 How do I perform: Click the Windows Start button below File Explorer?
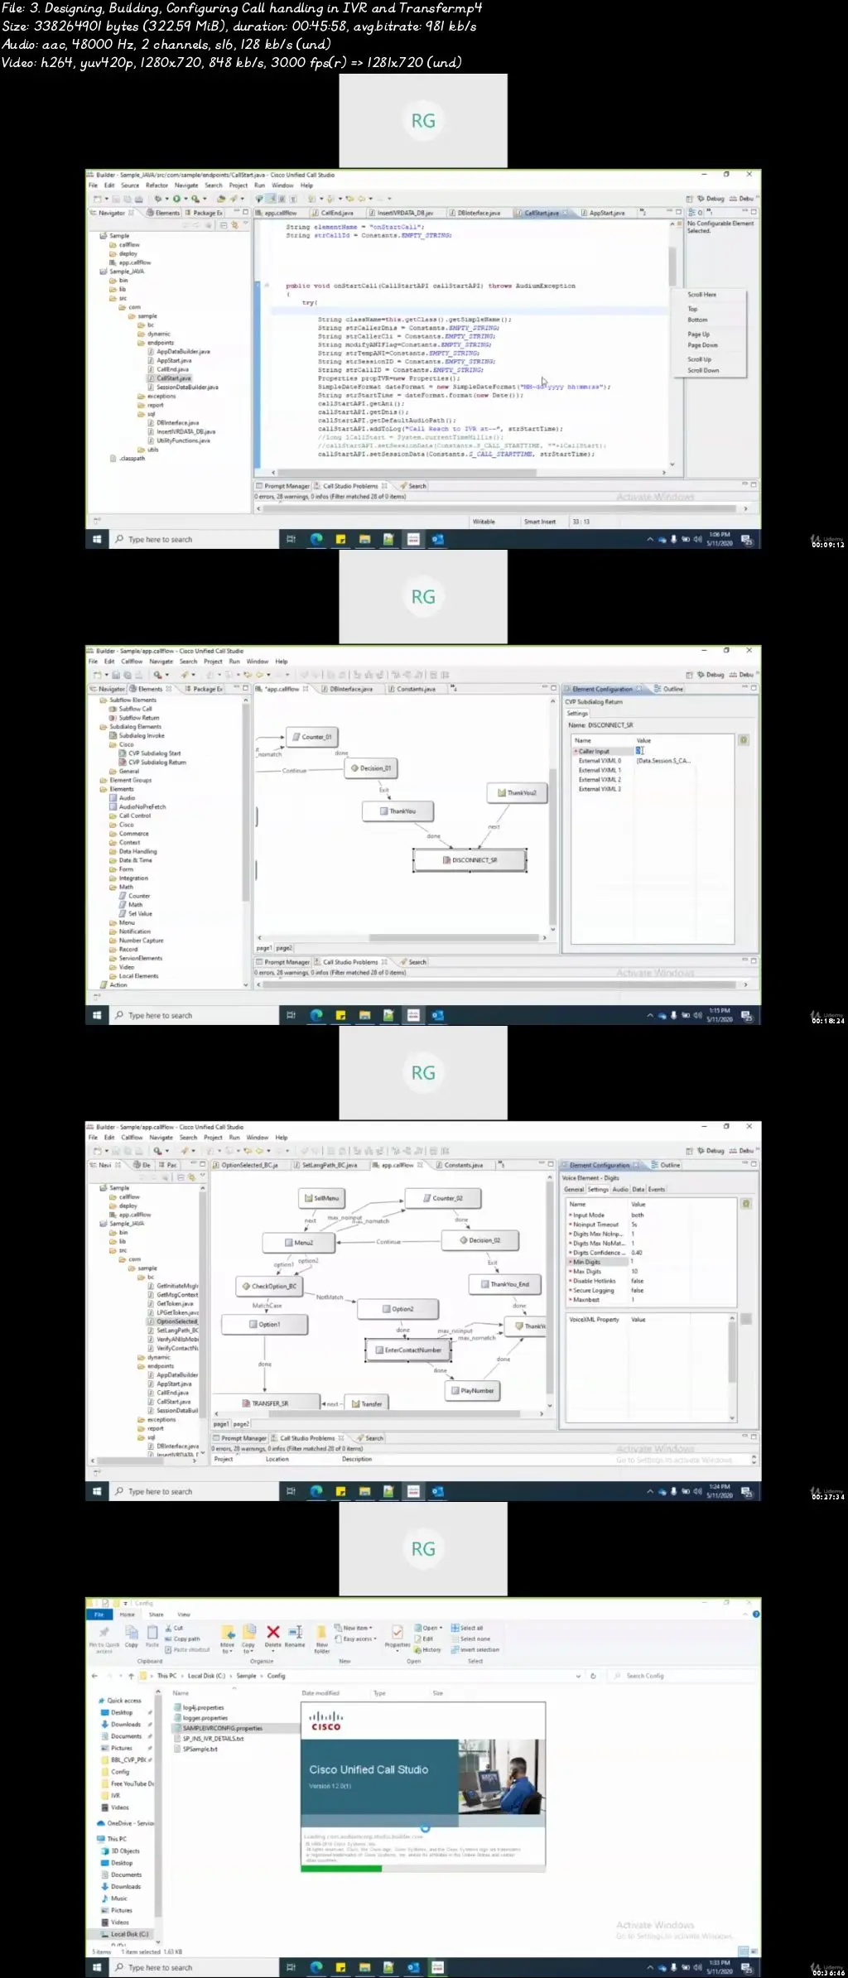97,1967
